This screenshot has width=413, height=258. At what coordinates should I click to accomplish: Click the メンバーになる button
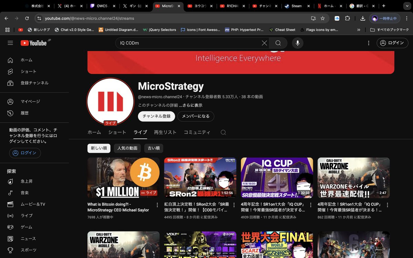tap(196, 116)
